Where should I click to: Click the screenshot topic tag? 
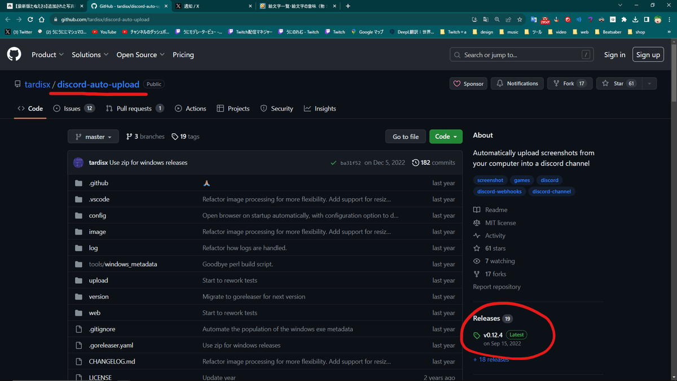pyautogui.click(x=490, y=180)
